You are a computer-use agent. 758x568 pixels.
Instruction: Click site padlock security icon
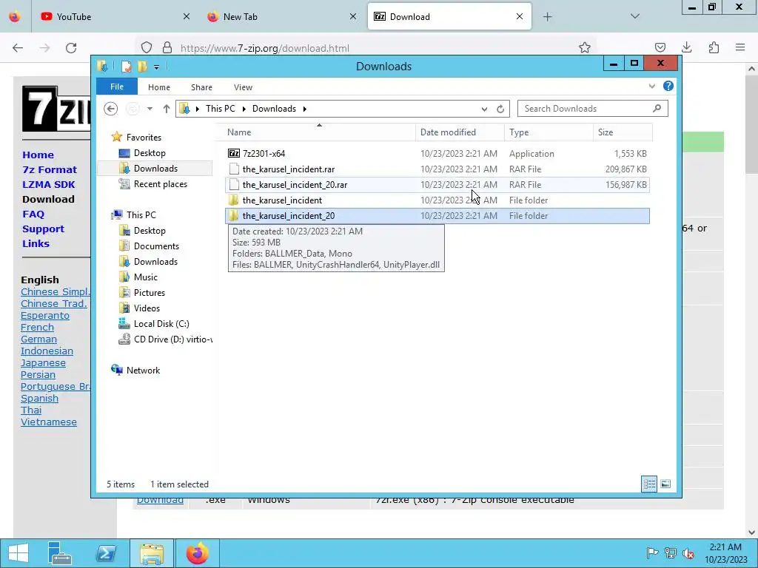pyautogui.click(x=167, y=47)
